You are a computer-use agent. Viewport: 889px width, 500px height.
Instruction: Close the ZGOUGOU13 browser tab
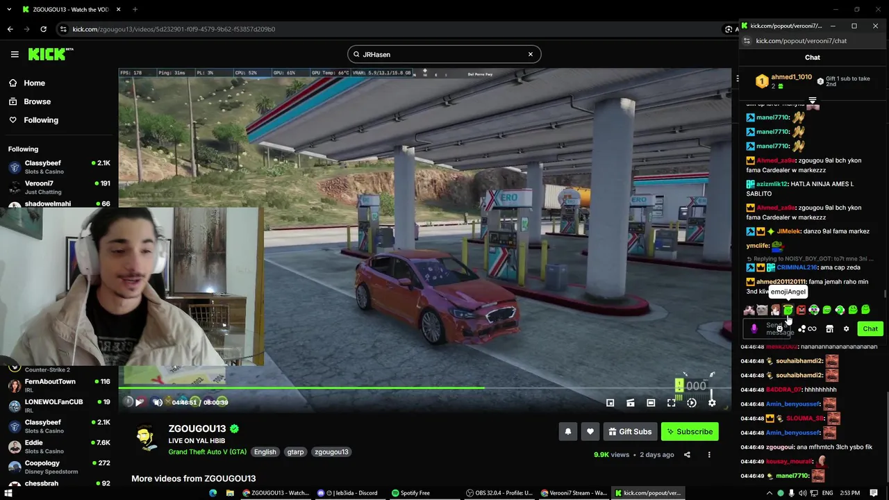(118, 9)
